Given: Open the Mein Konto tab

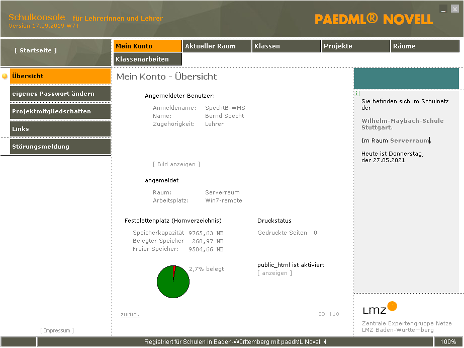Looking at the screenshot, I should 147,46.
